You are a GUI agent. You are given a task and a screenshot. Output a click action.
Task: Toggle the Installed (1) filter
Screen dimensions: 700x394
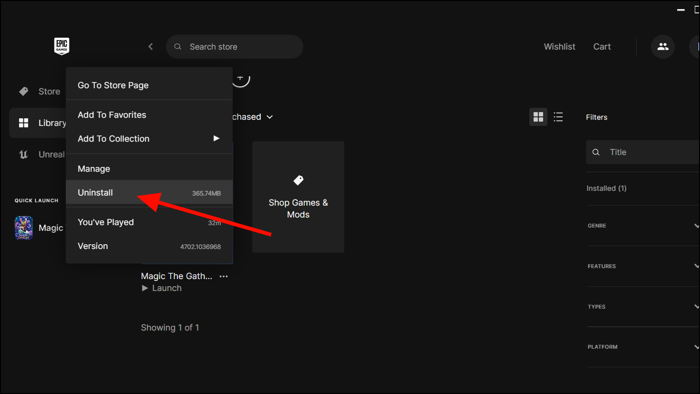coord(607,188)
